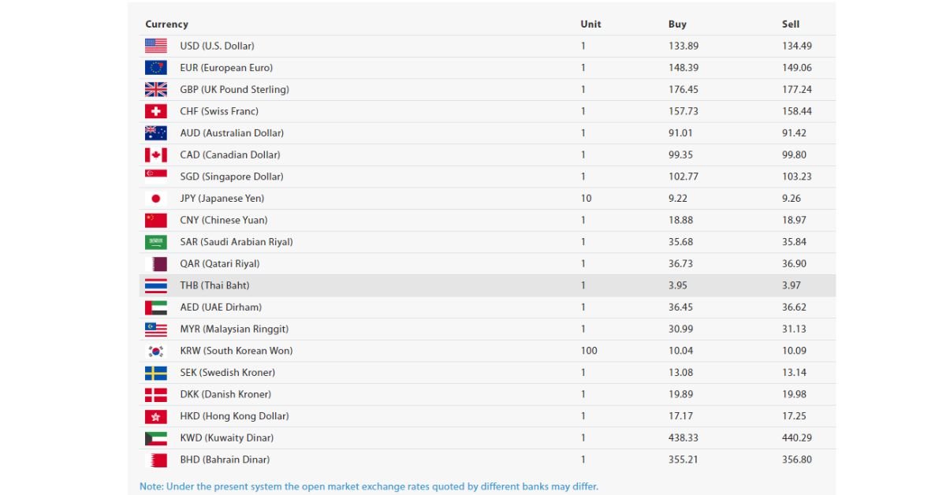Image resolution: width=946 pixels, height=495 pixels.
Task: Select the Saudi Arabian flag icon
Action: [155, 242]
